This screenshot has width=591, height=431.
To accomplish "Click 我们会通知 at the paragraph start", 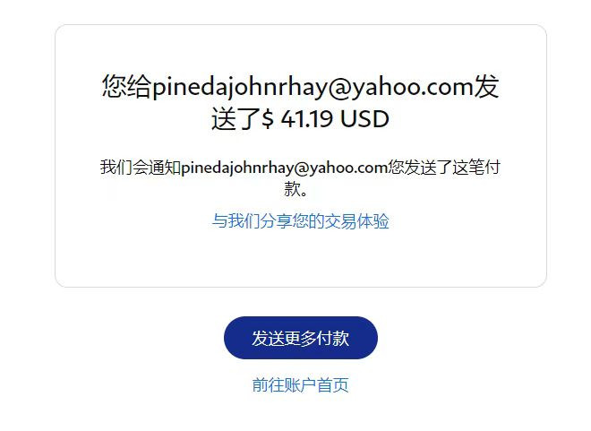I will tap(141, 167).
